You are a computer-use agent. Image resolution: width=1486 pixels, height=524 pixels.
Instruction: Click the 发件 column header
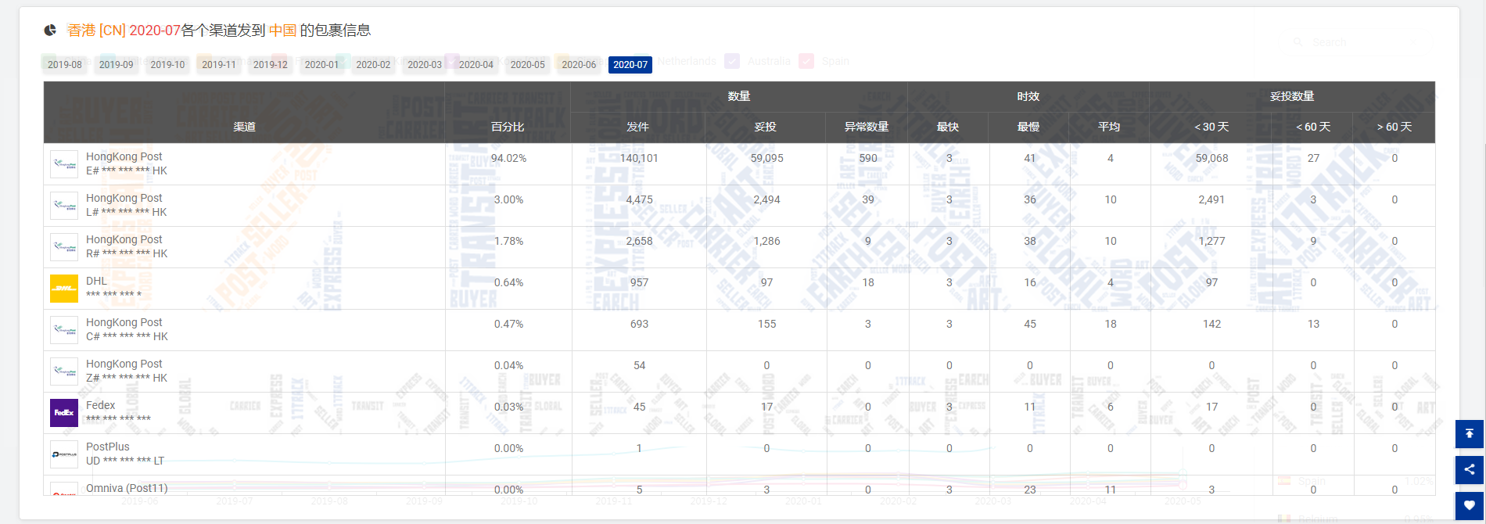point(638,127)
